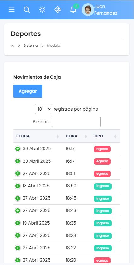Click the ingreso badge at 18:35

point(103,223)
